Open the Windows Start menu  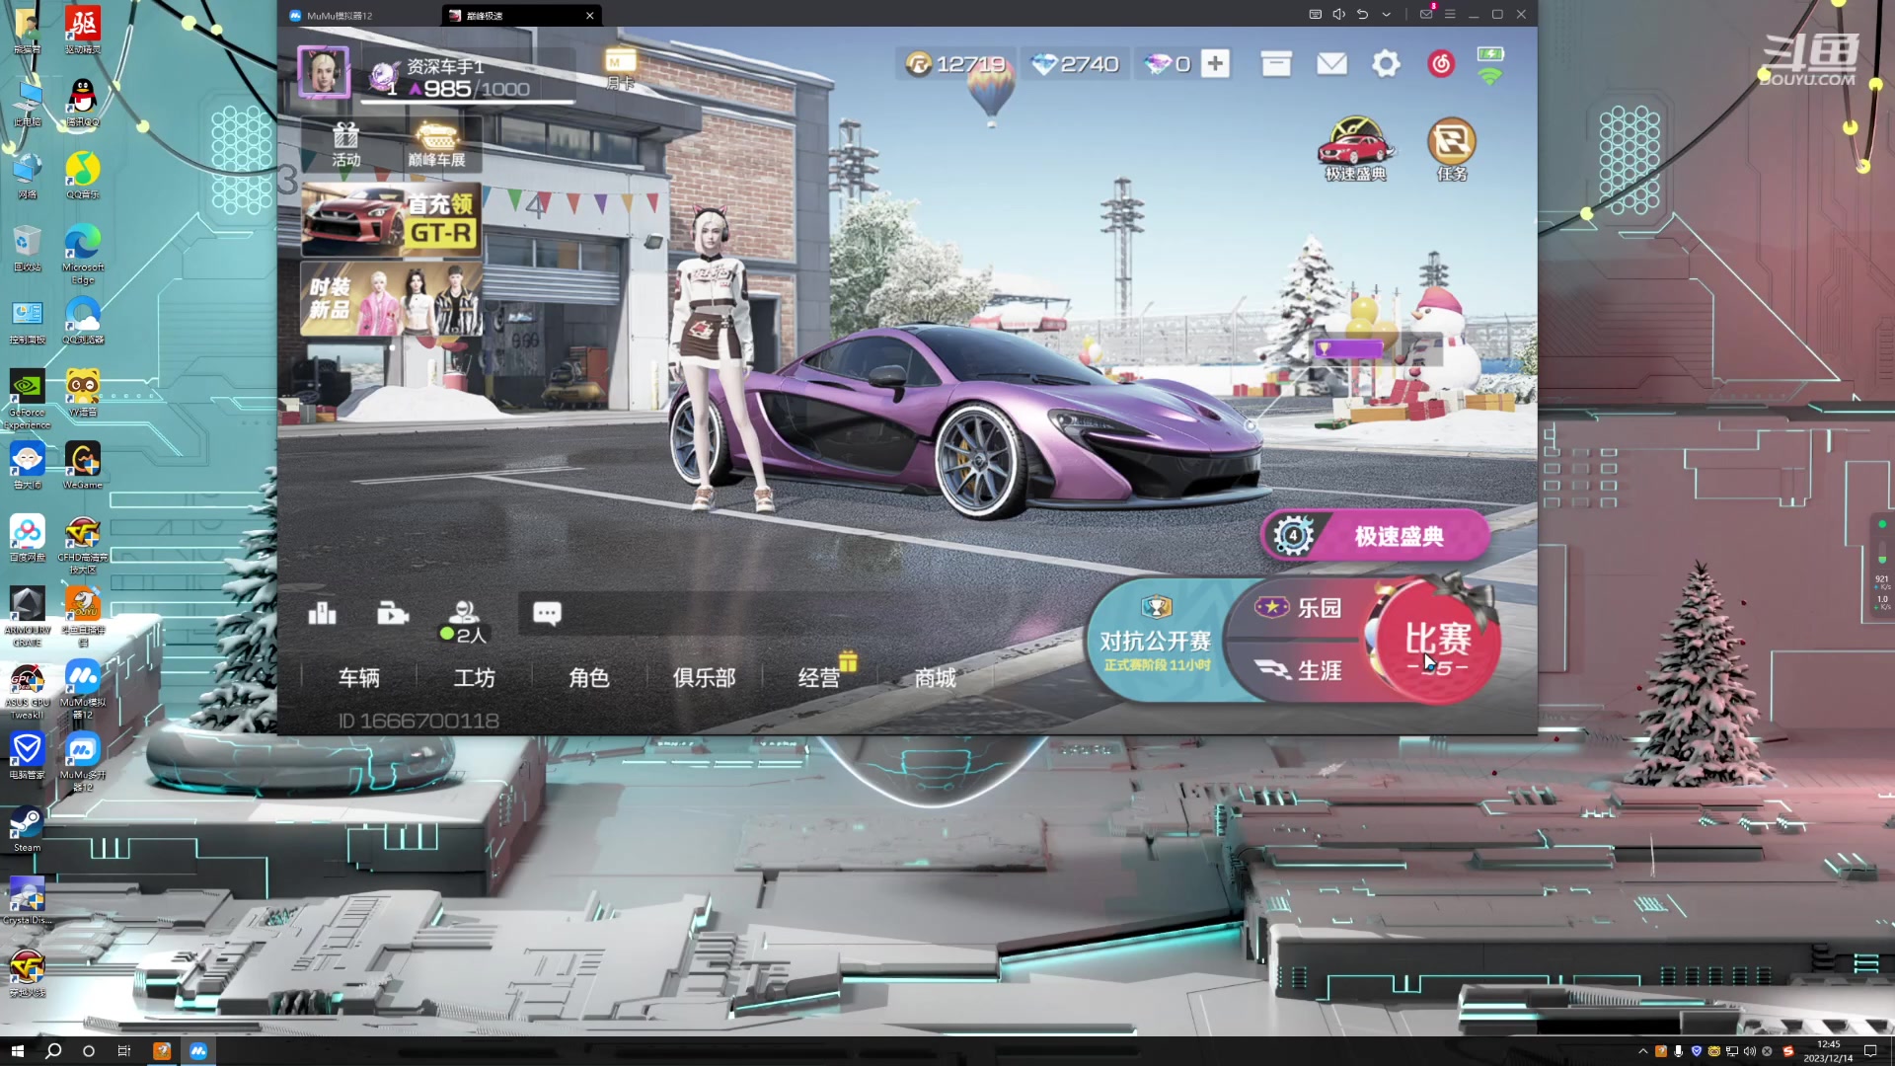coord(17,1051)
